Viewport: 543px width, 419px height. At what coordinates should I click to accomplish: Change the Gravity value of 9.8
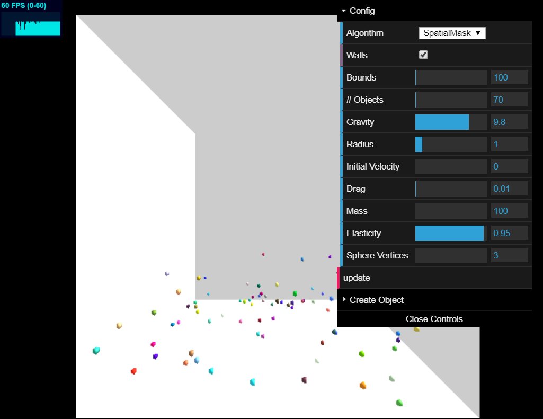(509, 121)
